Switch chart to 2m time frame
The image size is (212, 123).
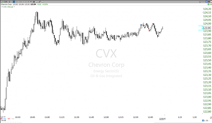[x=17, y=2]
